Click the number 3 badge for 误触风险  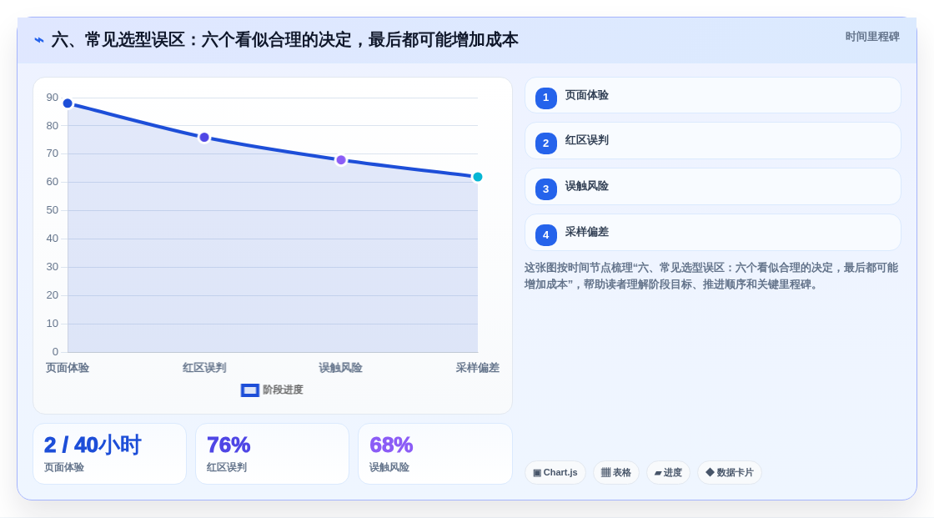[x=545, y=189]
